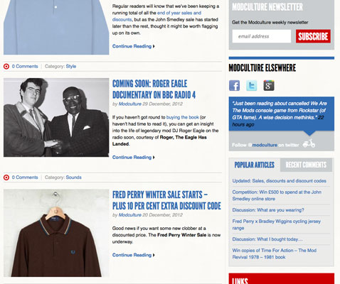Click the Roger Eagle black and white photo

[x=56, y=117]
